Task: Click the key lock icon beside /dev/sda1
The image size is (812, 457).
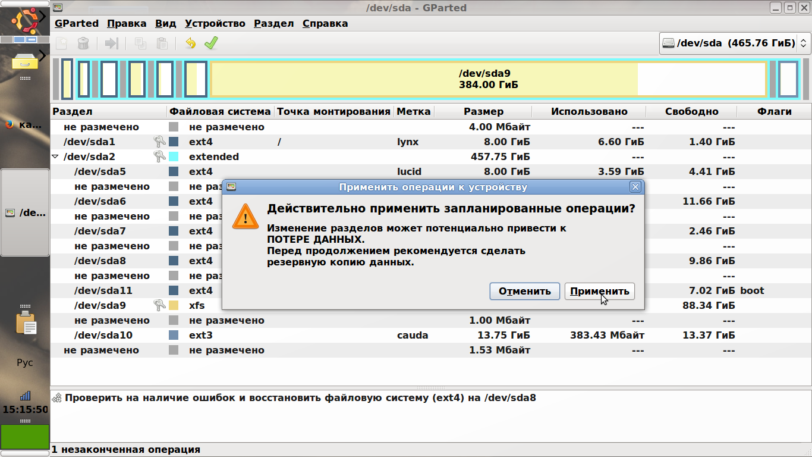Action: (159, 142)
